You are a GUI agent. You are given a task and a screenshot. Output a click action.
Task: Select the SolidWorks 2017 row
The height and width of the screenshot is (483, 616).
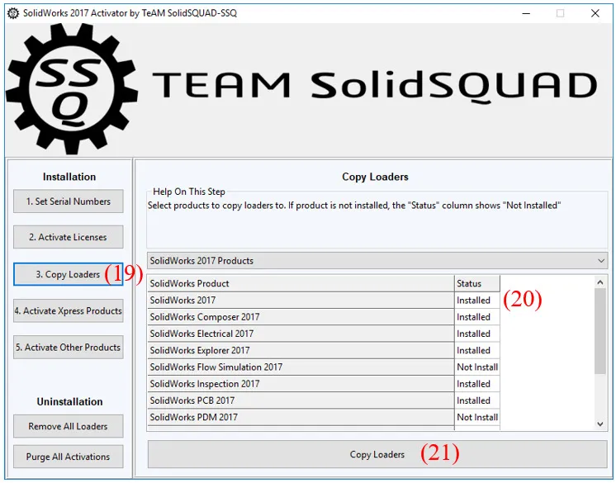324,301
